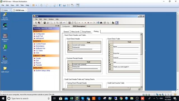Jump to last record in EMC toolbar
The height and width of the screenshot is (101, 179).
[x=88, y=23]
